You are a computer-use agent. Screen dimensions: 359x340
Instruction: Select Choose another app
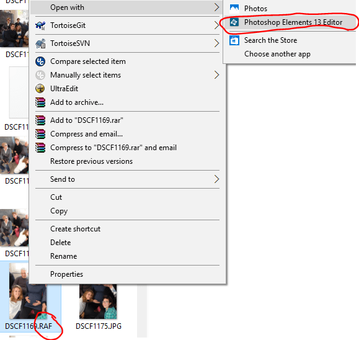(x=290, y=54)
